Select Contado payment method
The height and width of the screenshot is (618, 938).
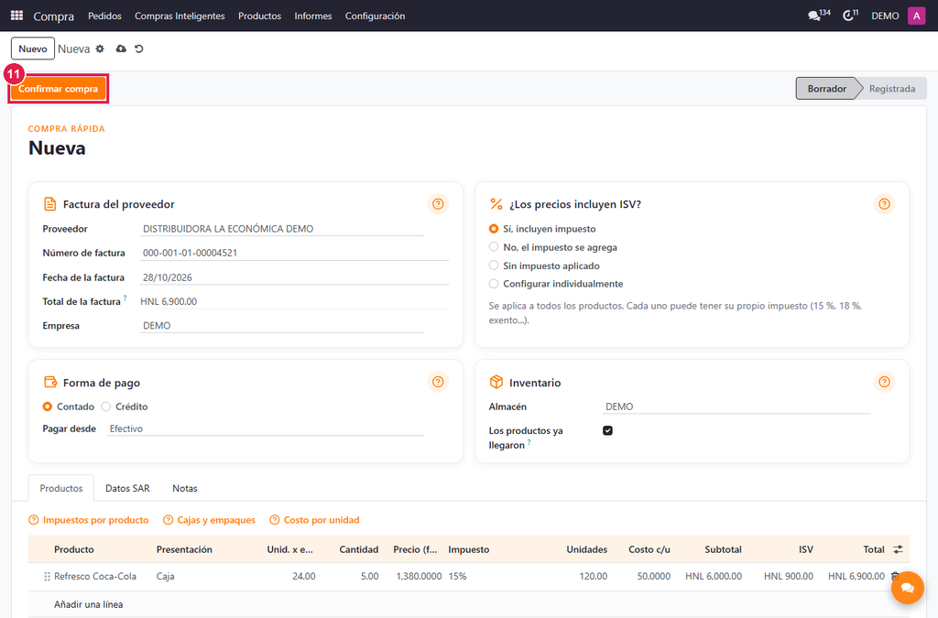[x=48, y=407]
